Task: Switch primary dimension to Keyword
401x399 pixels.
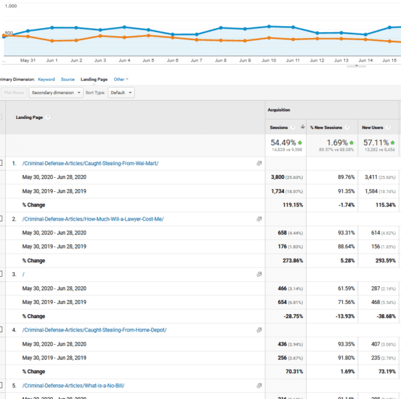Action: [46, 79]
